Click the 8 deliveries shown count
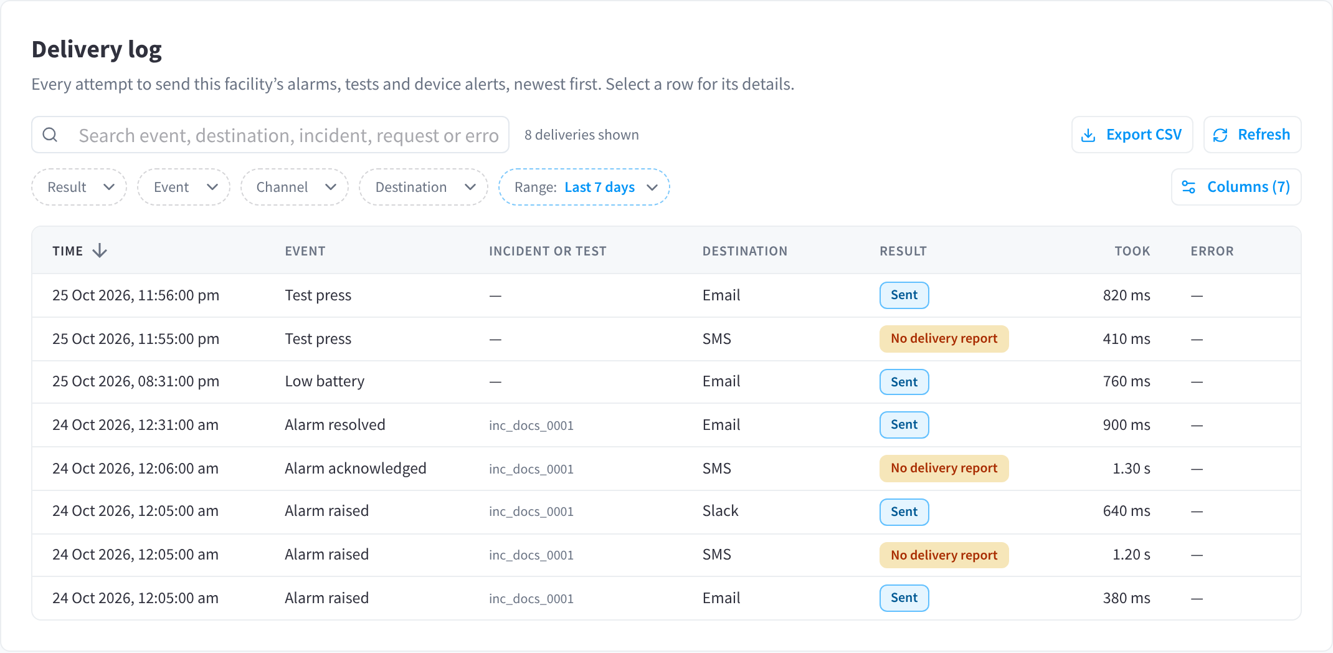 (x=581, y=135)
